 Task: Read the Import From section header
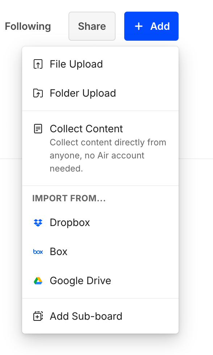tap(69, 198)
